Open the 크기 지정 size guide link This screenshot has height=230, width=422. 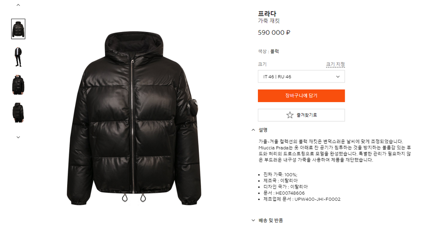click(x=335, y=64)
